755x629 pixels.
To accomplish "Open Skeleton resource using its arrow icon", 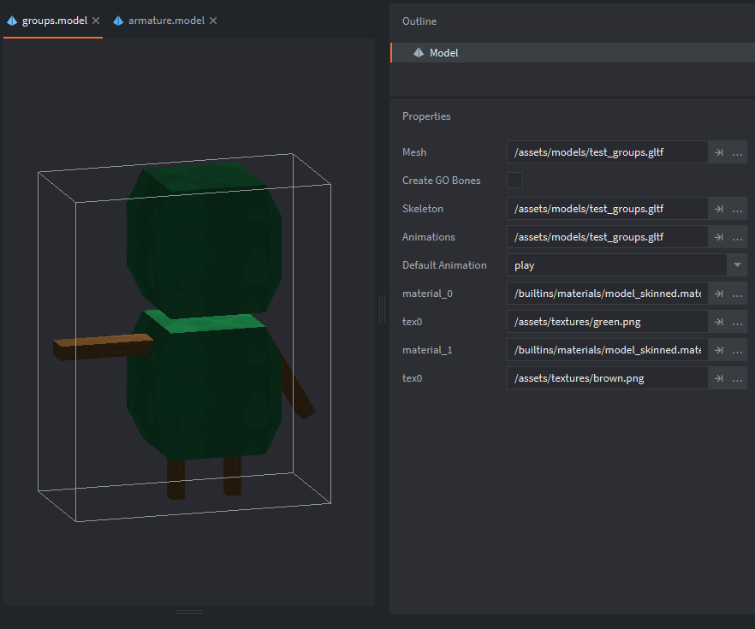I will pyautogui.click(x=718, y=209).
